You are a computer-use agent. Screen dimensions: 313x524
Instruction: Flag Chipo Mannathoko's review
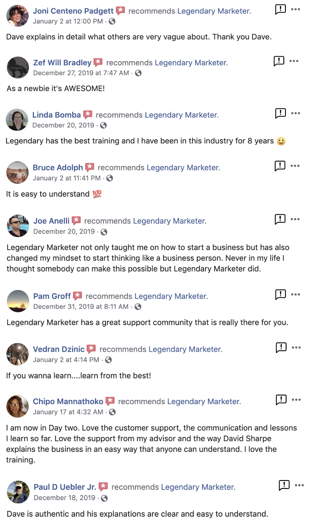point(281,399)
